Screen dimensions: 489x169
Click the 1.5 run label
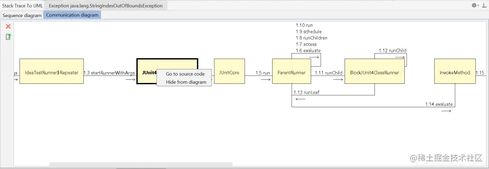coord(263,73)
